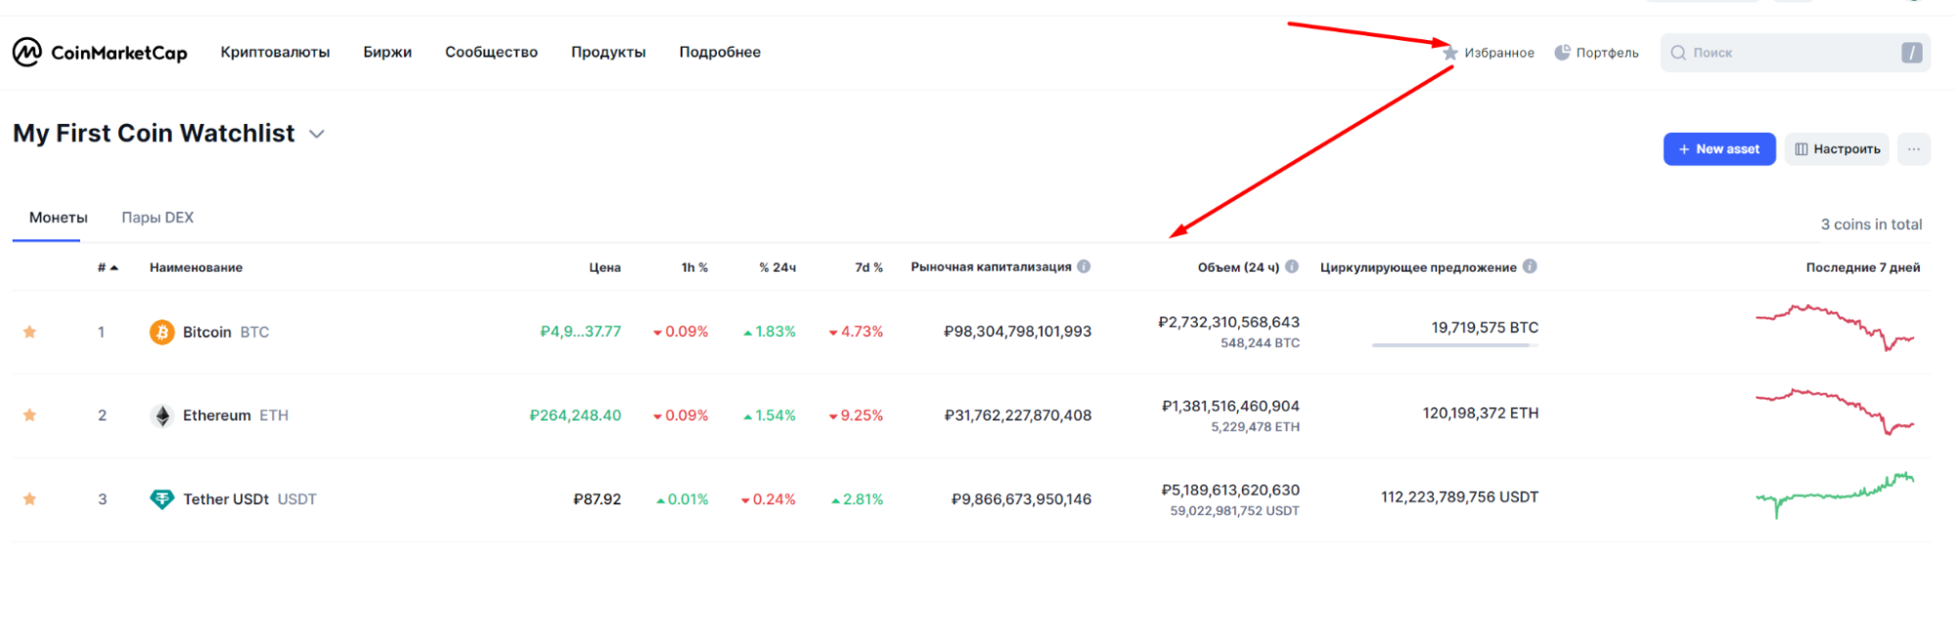The width and height of the screenshot is (1955, 637).
Task: Unfavorite Bitcoin via its star
Action: 30,332
